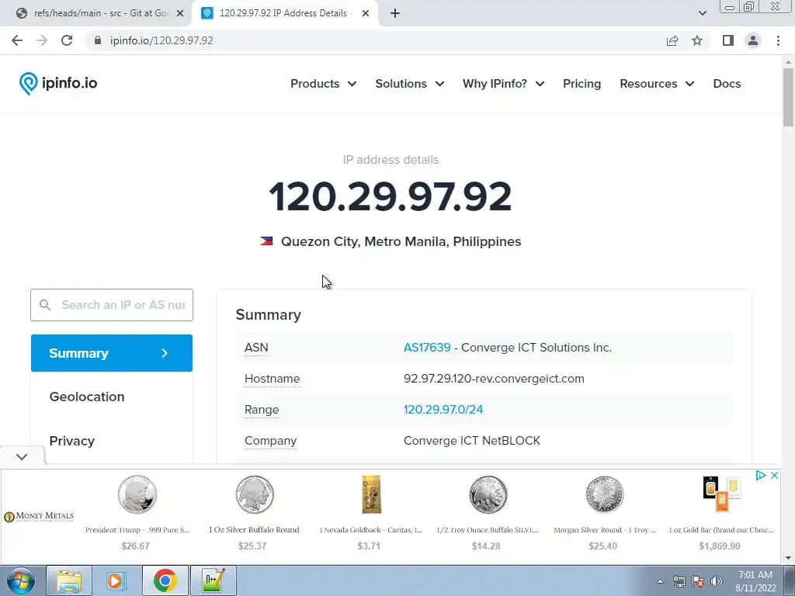Open the 1 Oz Silver Buffalo Round ad
The image size is (795, 596).
(254, 512)
